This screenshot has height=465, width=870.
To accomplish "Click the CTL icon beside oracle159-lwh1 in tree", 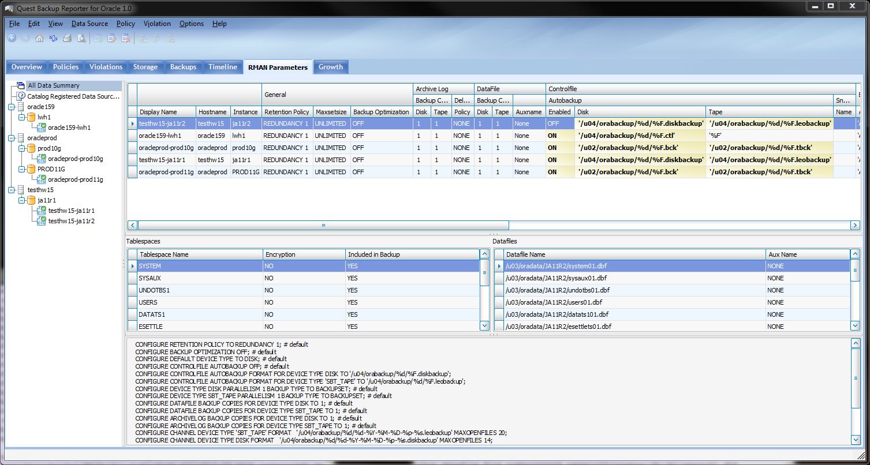I will point(42,127).
